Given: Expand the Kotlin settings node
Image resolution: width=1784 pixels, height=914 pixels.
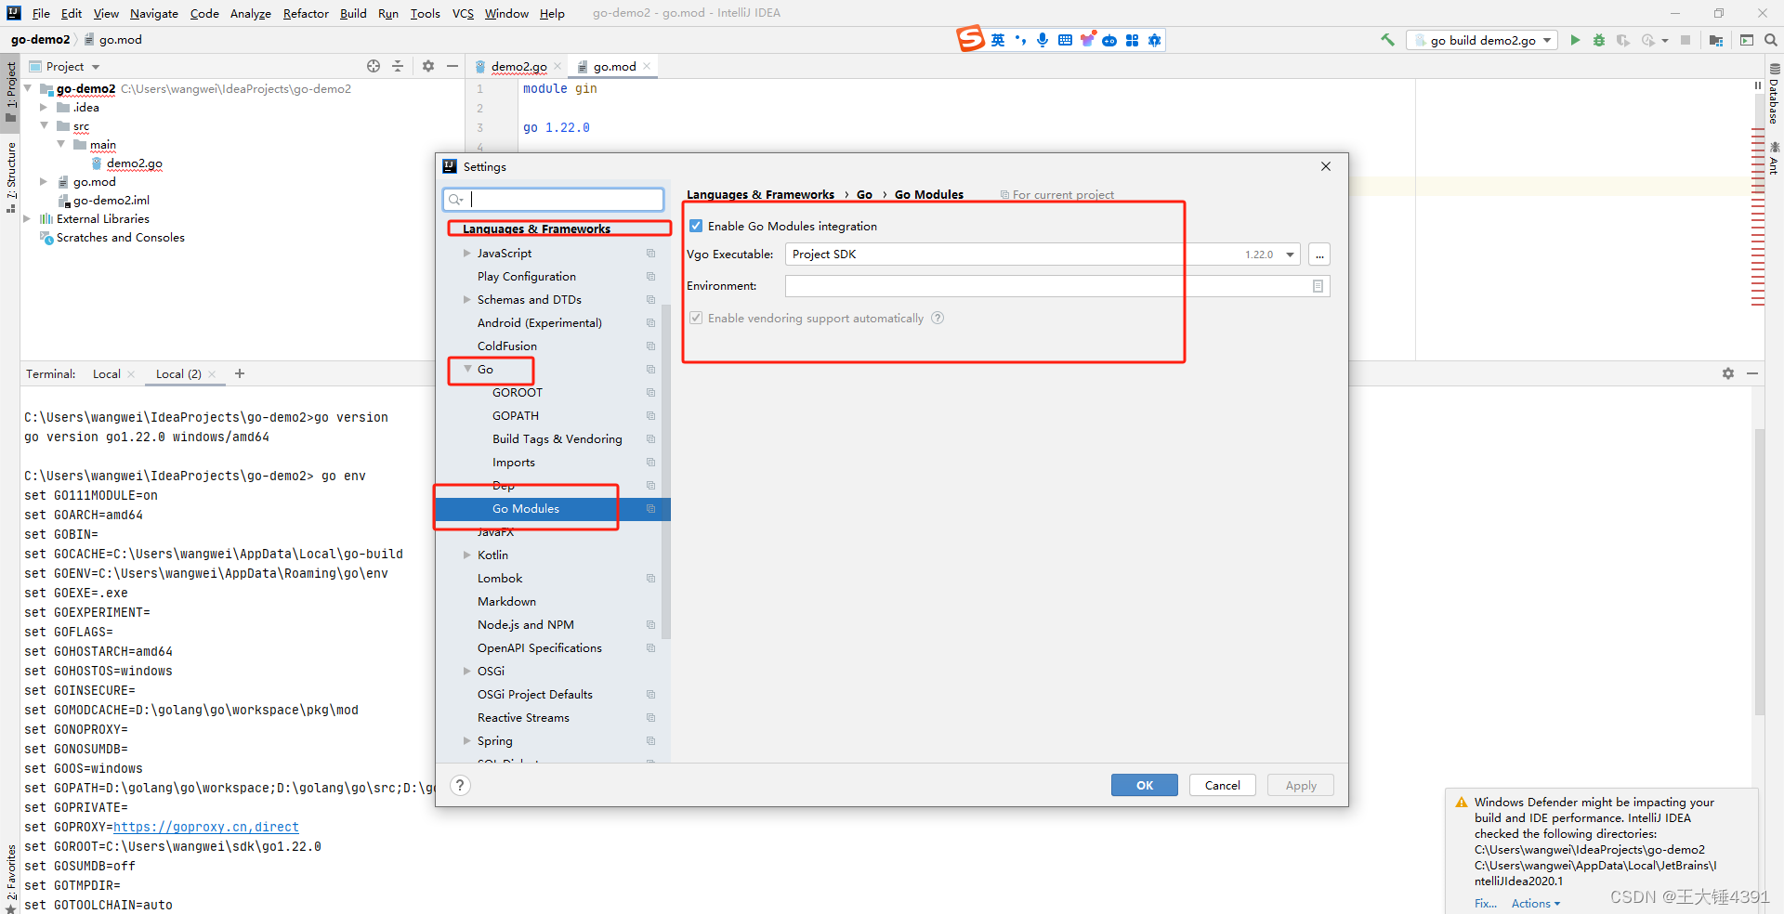Looking at the screenshot, I should pos(467,555).
